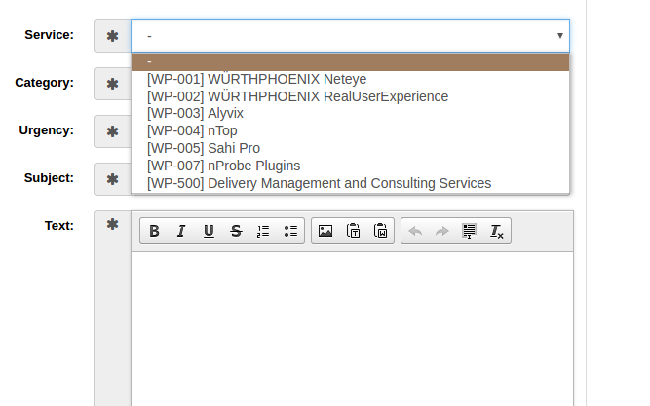Select the [WP-003] Alyvix option
Screen dimensions: 650x406
350,114
